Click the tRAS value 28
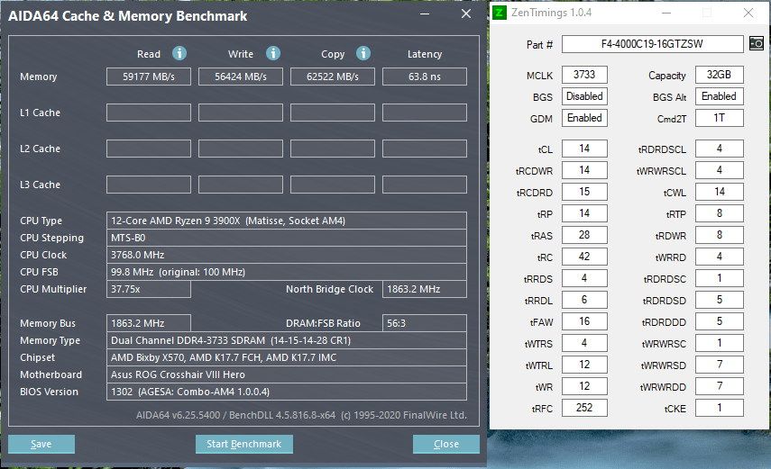Image resolution: width=771 pixels, height=469 pixels. [584, 235]
